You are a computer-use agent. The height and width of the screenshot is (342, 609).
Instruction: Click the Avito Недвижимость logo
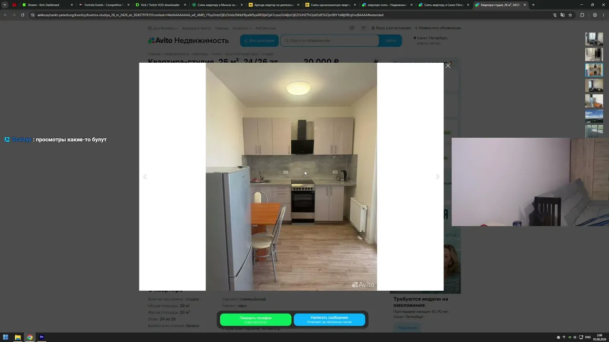tap(188, 40)
